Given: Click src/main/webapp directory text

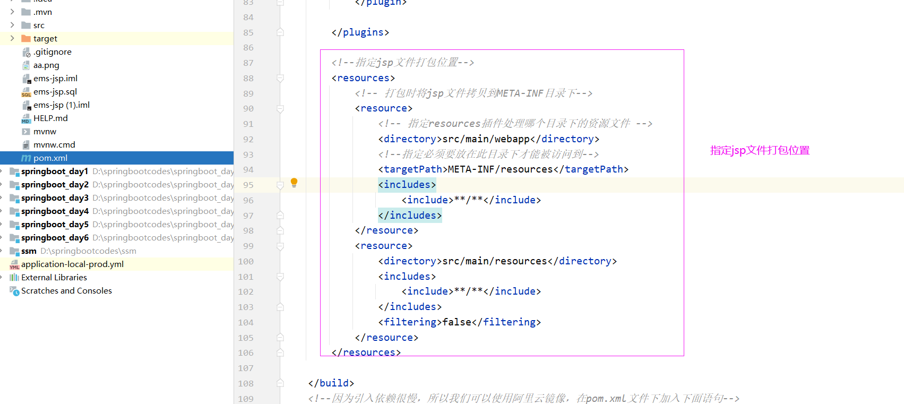Looking at the screenshot, I should coord(486,139).
